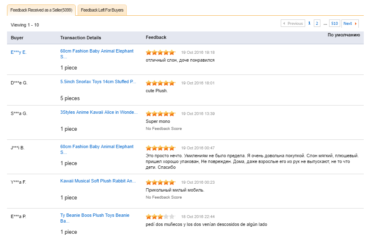Click star rating on Y***a F. review
Viewport: 365px width, 235px height.
[x=161, y=182]
